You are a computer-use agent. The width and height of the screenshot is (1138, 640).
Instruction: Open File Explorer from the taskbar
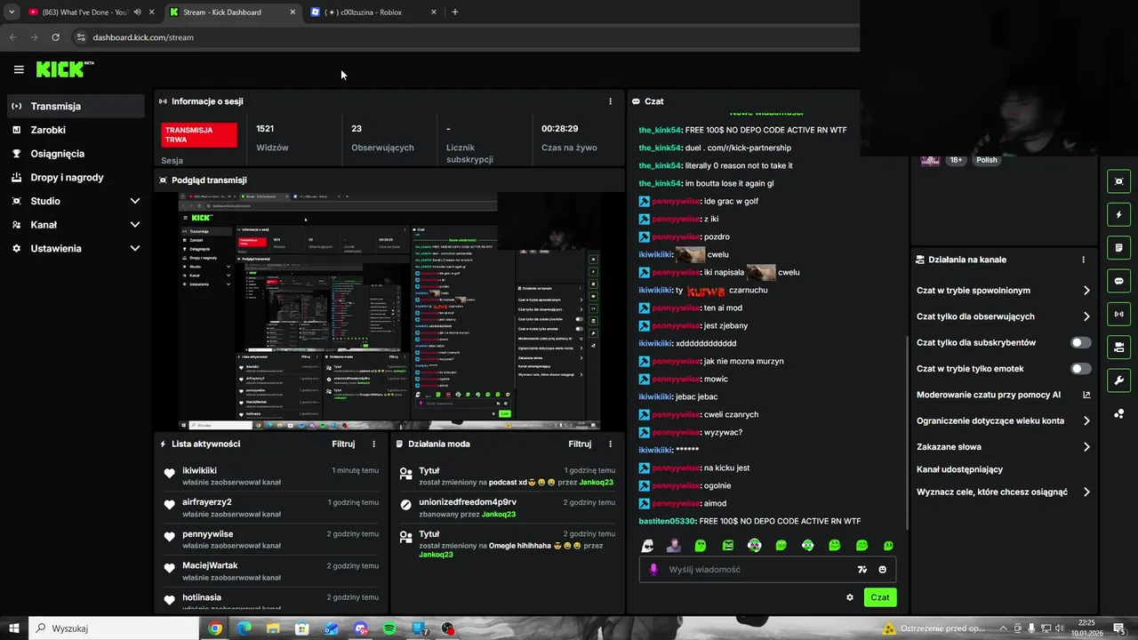coord(273,628)
